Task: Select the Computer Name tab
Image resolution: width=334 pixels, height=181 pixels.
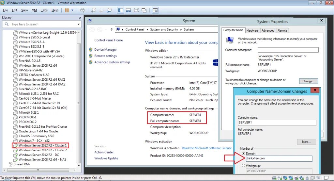Action: tap(233, 30)
